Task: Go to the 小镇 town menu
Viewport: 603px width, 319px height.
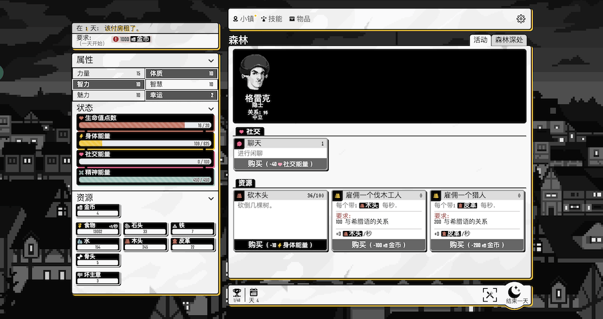Action: (243, 19)
